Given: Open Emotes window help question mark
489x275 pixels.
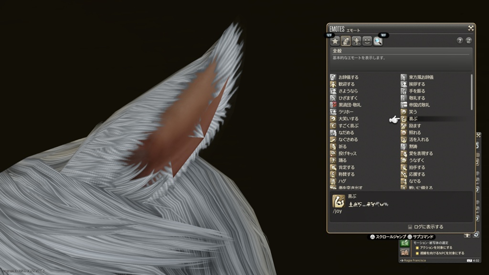Looking at the screenshot, I should point(460,41).
